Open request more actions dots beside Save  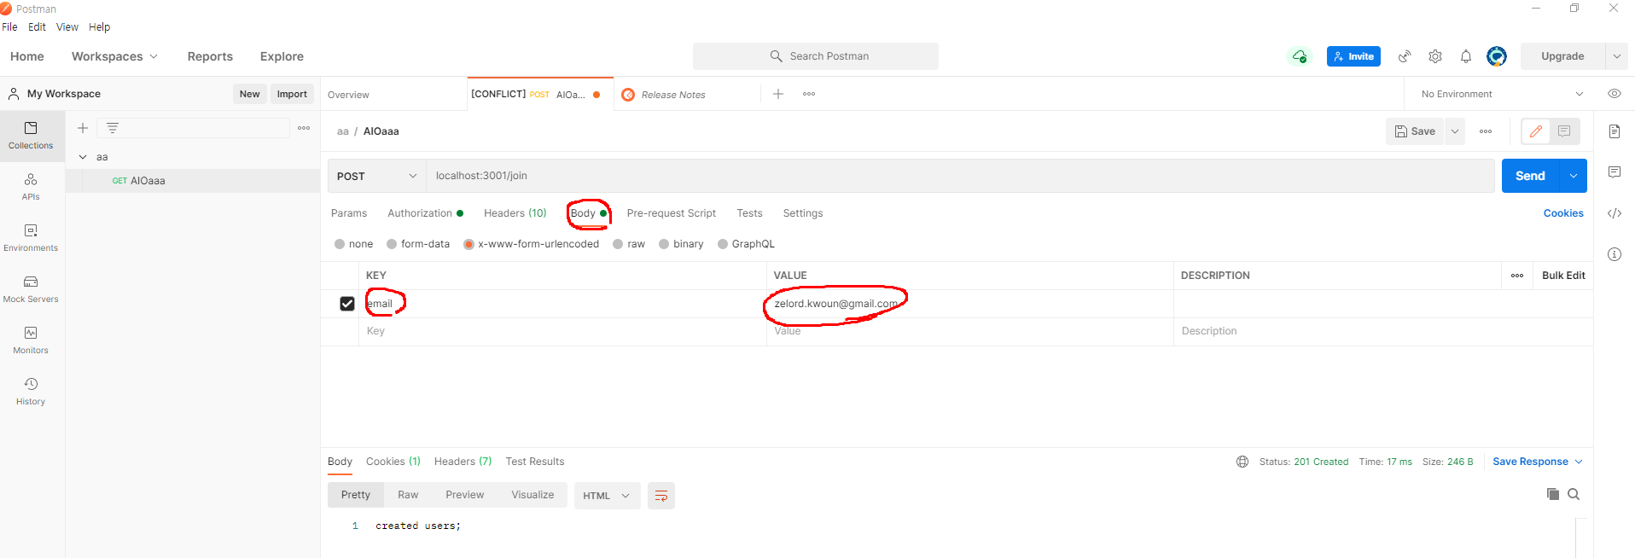click(1486, 131)
